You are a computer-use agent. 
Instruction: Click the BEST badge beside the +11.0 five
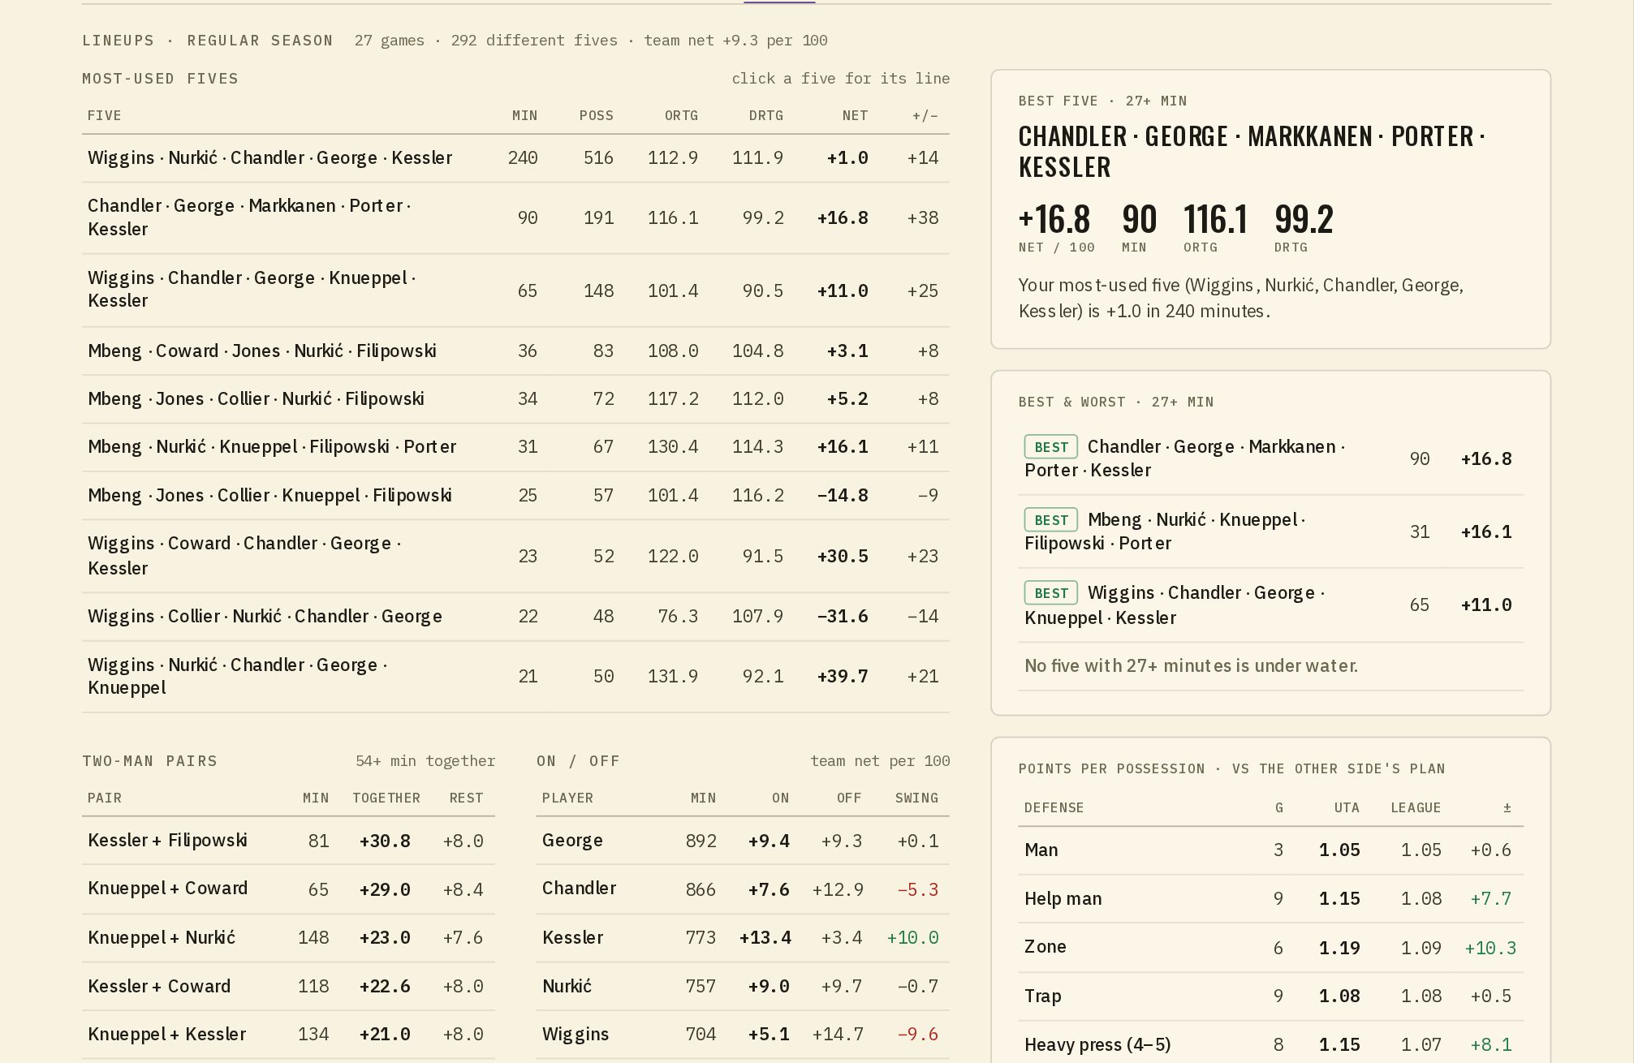click(x=1051, y=593)
